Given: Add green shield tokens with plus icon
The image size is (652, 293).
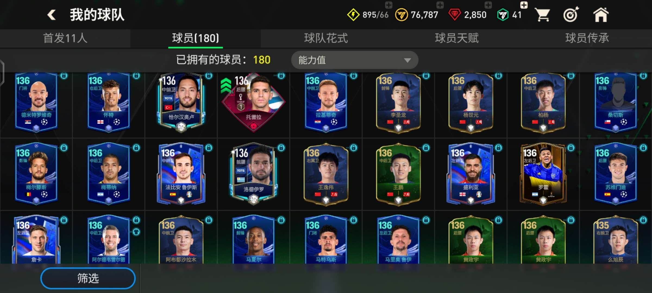Looking at the screenshot, I should 524,5.
